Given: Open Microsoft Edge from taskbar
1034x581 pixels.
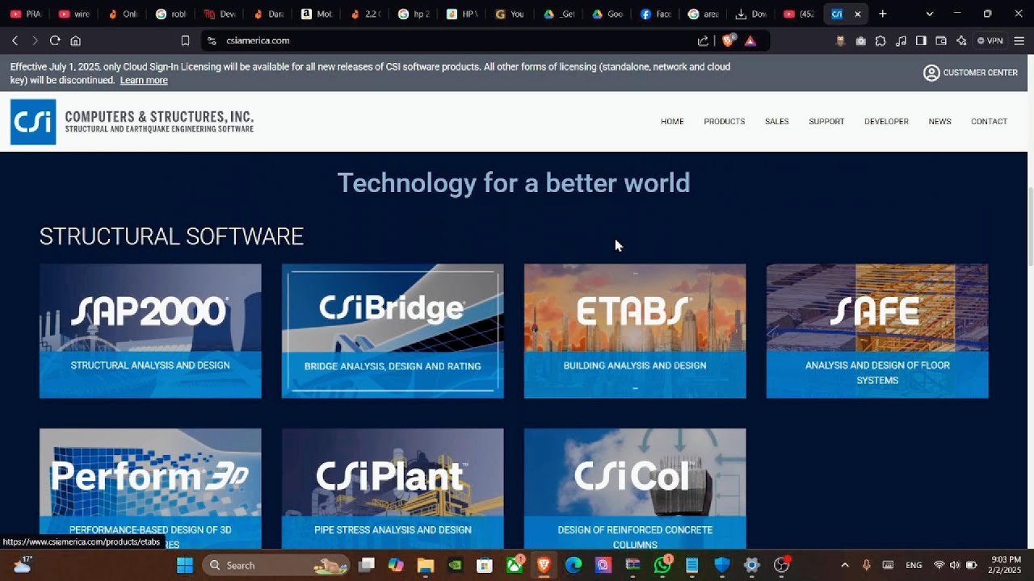Looking at the screenshot, I should click(x=574, y=565).
